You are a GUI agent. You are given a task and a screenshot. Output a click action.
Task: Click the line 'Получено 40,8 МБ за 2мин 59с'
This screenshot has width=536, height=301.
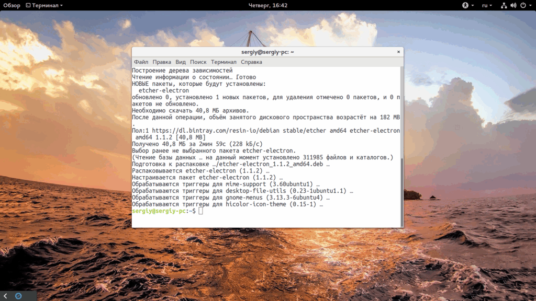coord(197,144)
